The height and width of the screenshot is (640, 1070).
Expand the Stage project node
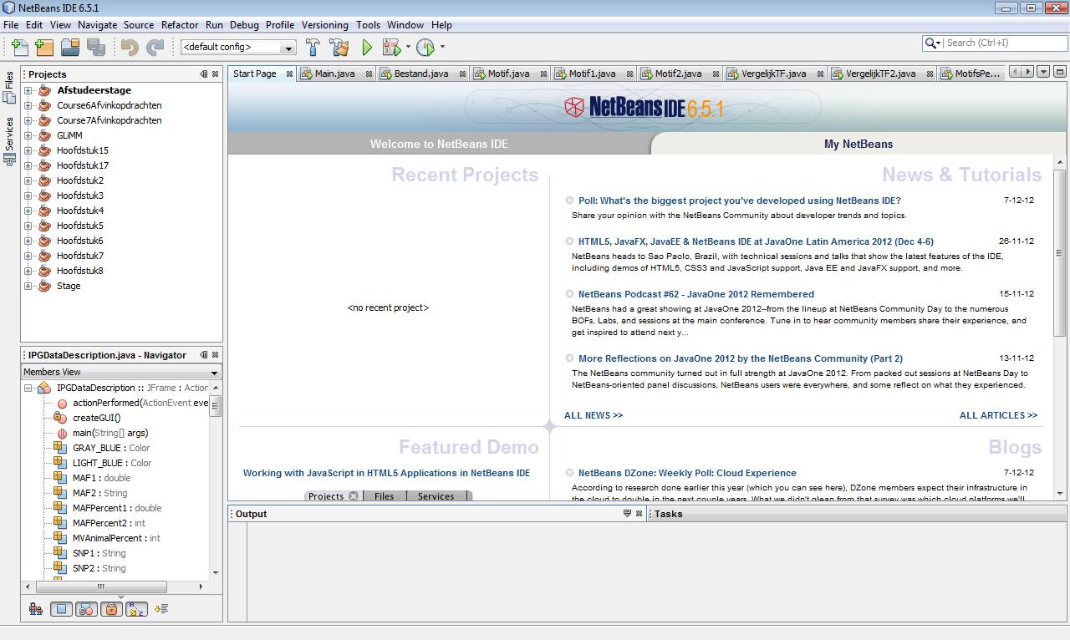pos(28,286)
